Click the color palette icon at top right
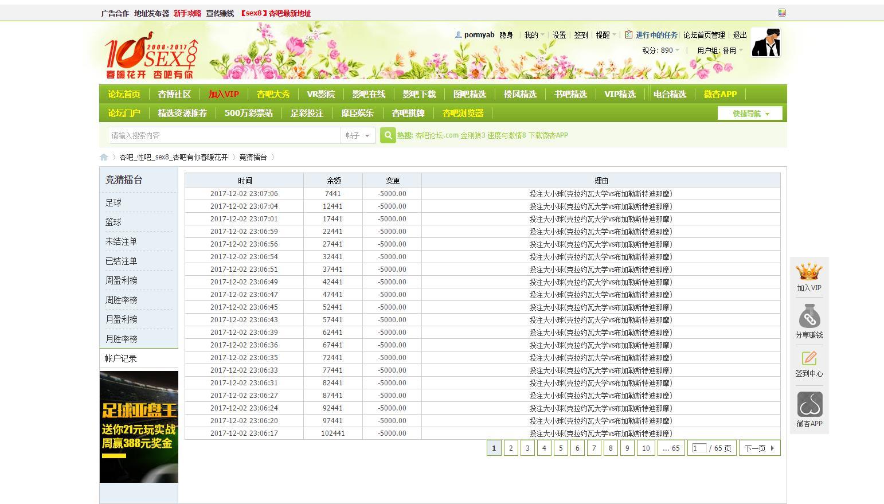 pos(781,13)
